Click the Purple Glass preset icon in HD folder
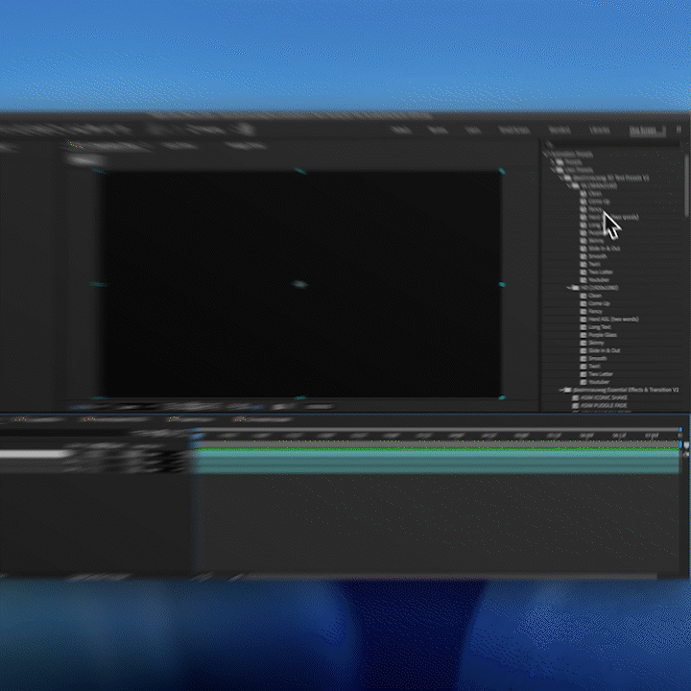Image resolution: width=691 pixels, height=691 pixels. click(x=583, y=335)
